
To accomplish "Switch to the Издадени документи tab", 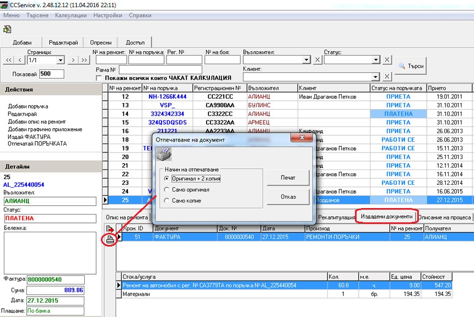I will [x=386, y=216].
